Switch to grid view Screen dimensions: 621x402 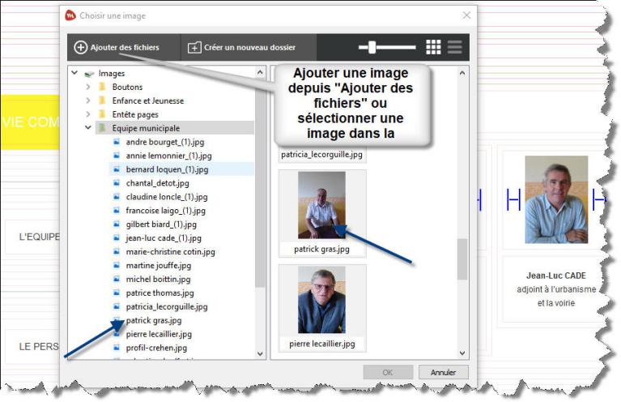click(x=433, y=47)
